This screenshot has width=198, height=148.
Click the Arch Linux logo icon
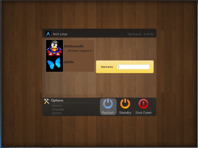tap(48, 34)
